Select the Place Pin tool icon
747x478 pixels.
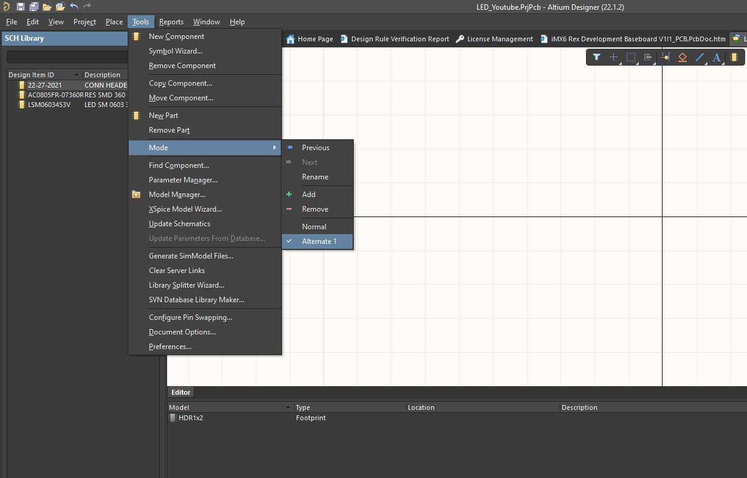[x=665, y=57]
